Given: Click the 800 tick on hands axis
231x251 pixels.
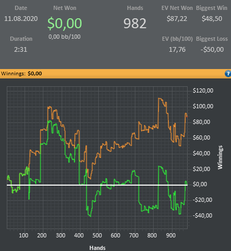Looking at the screenshot, I should click(152, 235).
